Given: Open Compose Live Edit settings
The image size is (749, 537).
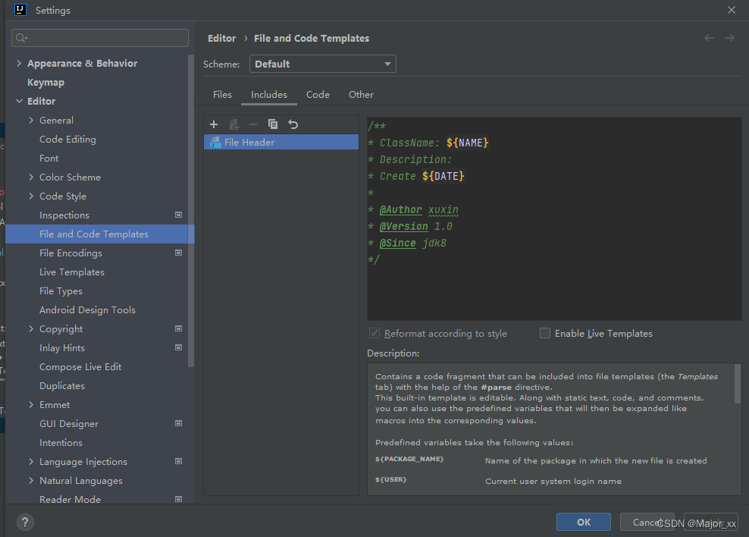Looking at the screenshot, I should [x=80, y=366].
